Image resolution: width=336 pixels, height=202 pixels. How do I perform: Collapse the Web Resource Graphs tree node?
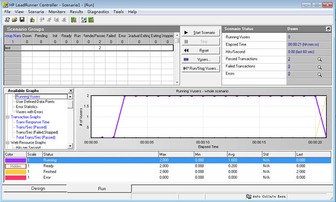8,143
